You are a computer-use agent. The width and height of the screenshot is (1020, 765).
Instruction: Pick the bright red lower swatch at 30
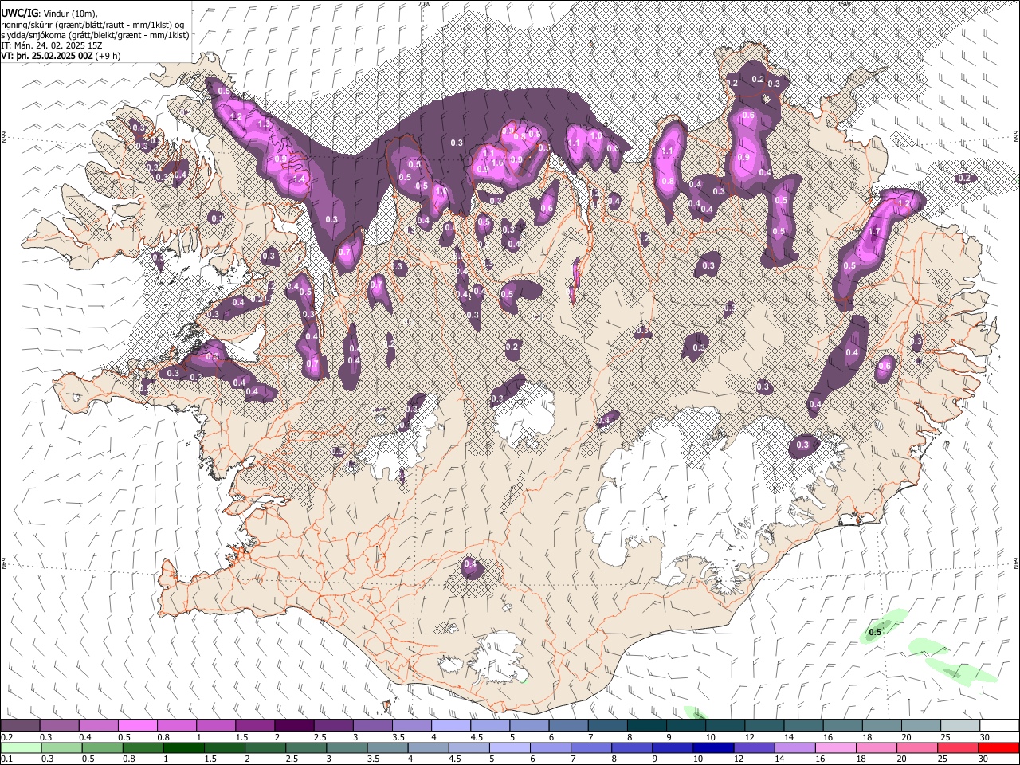click(x=1000, y=747)
